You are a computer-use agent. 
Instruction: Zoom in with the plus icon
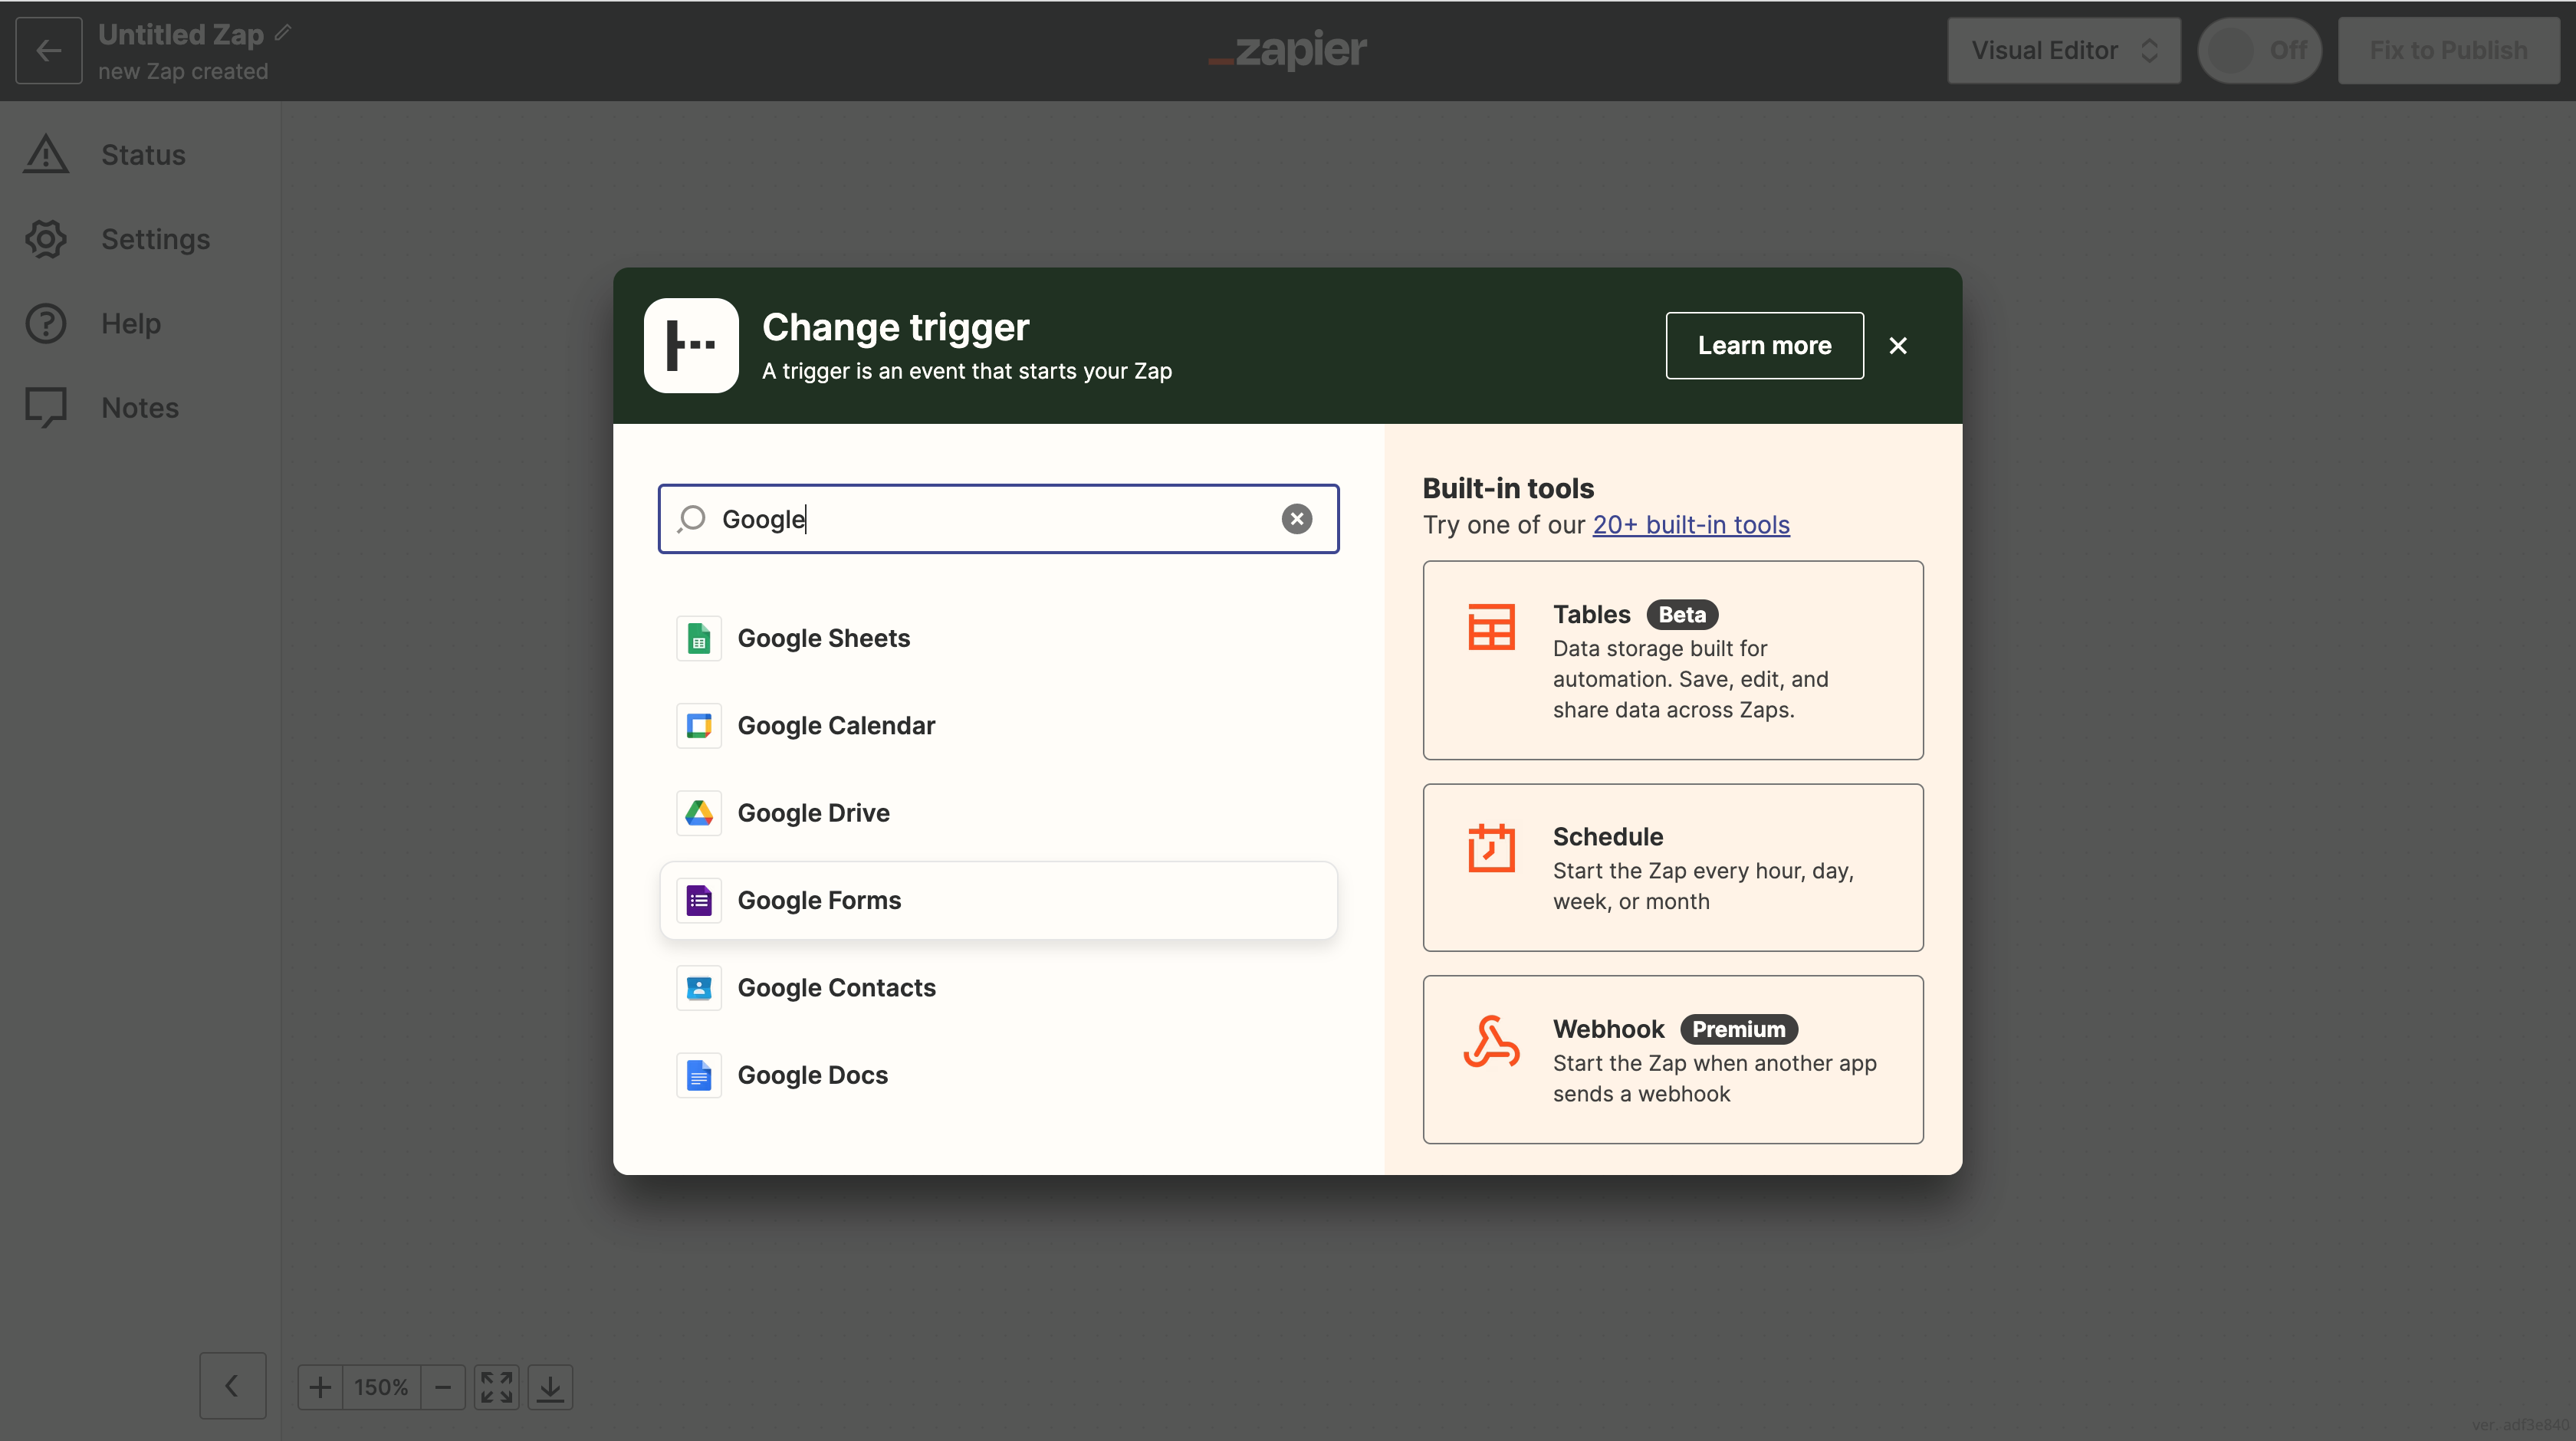320,1387
